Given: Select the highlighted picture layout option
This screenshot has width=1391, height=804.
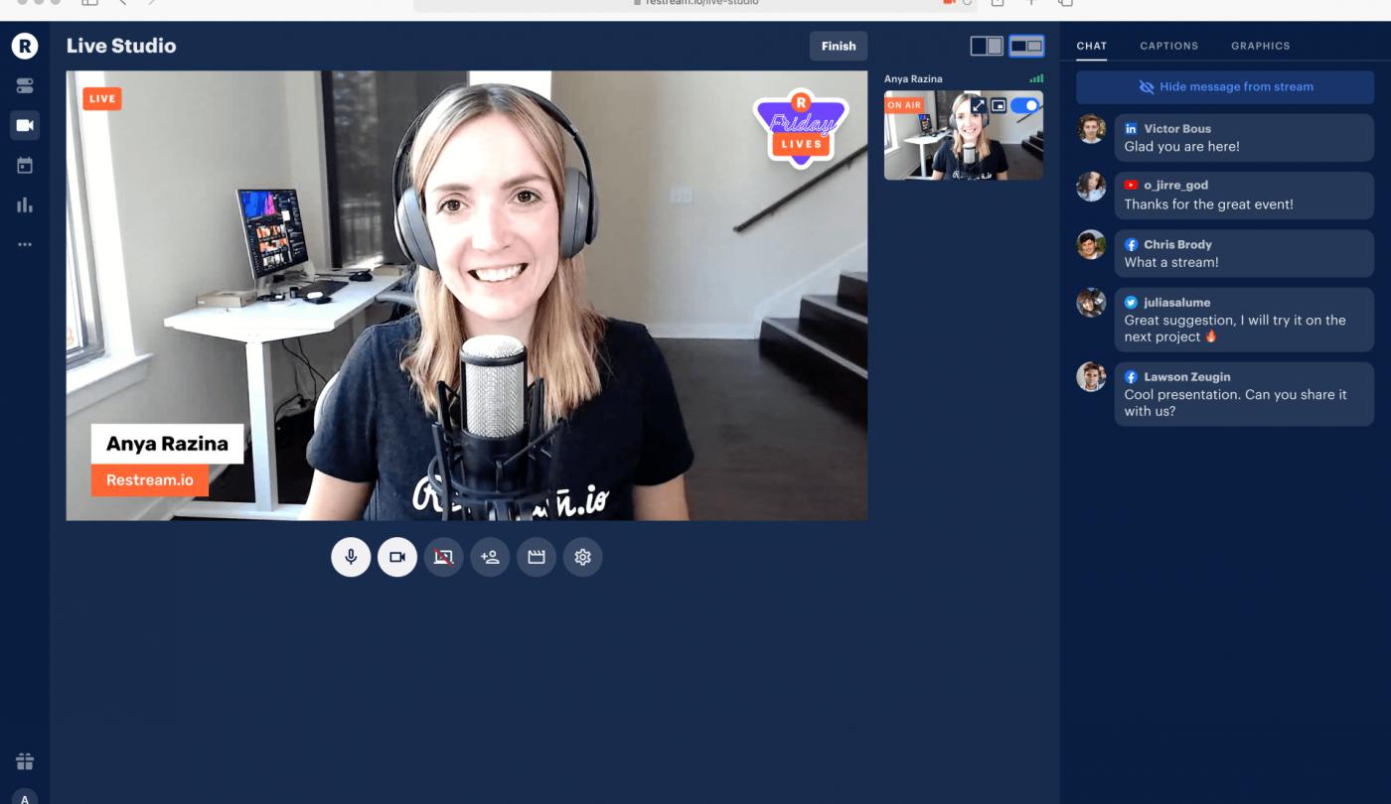Looking at the screenshot, I should click(1026, 46).
